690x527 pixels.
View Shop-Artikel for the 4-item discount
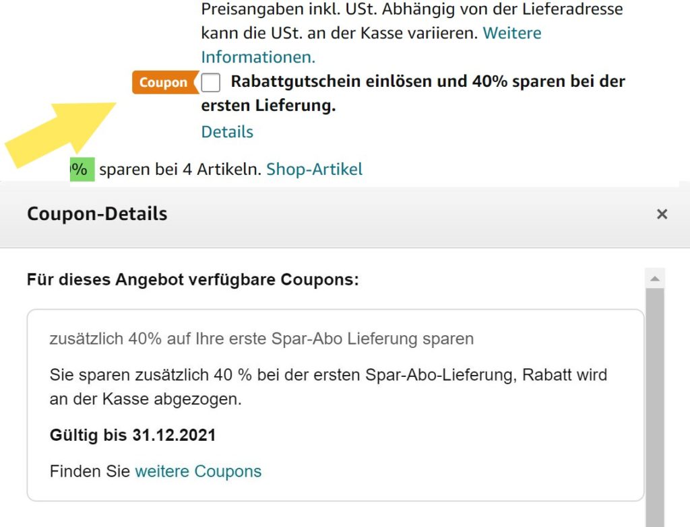tap(313, 169)
